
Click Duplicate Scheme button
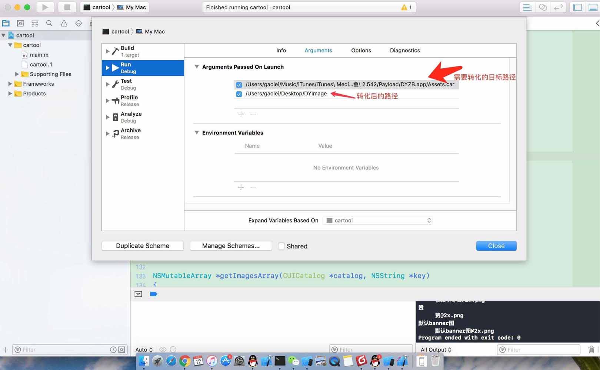143,246
